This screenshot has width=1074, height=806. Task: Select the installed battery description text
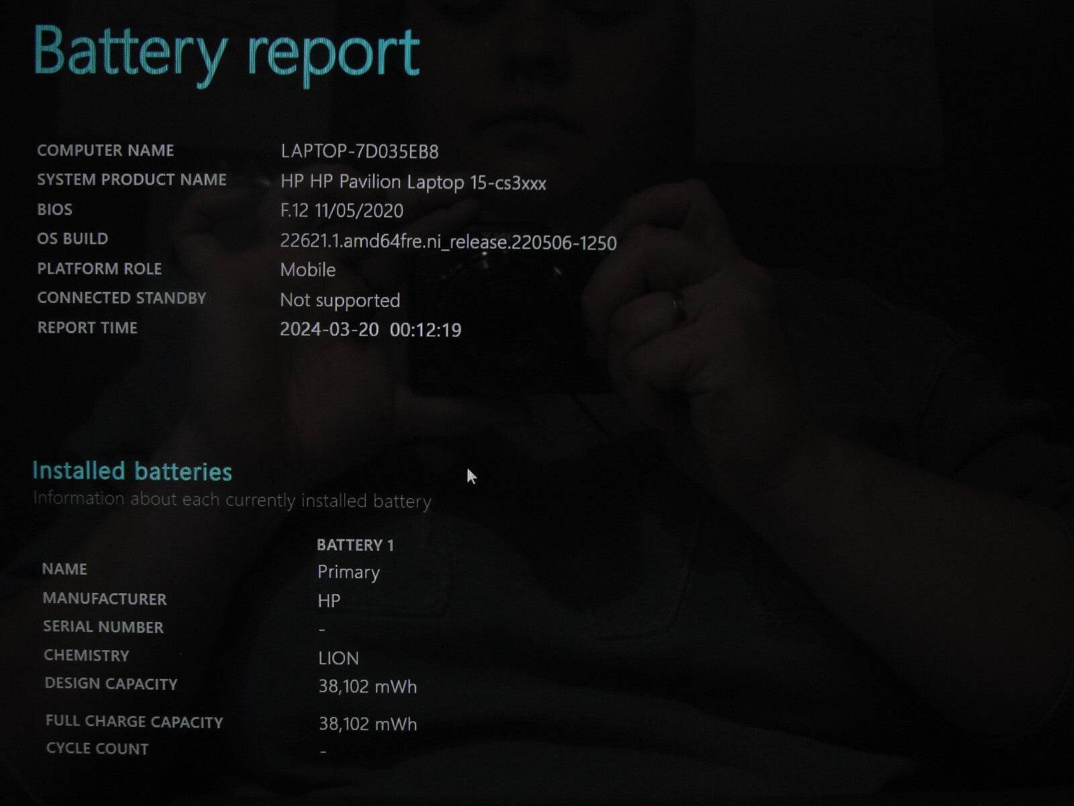232,500
